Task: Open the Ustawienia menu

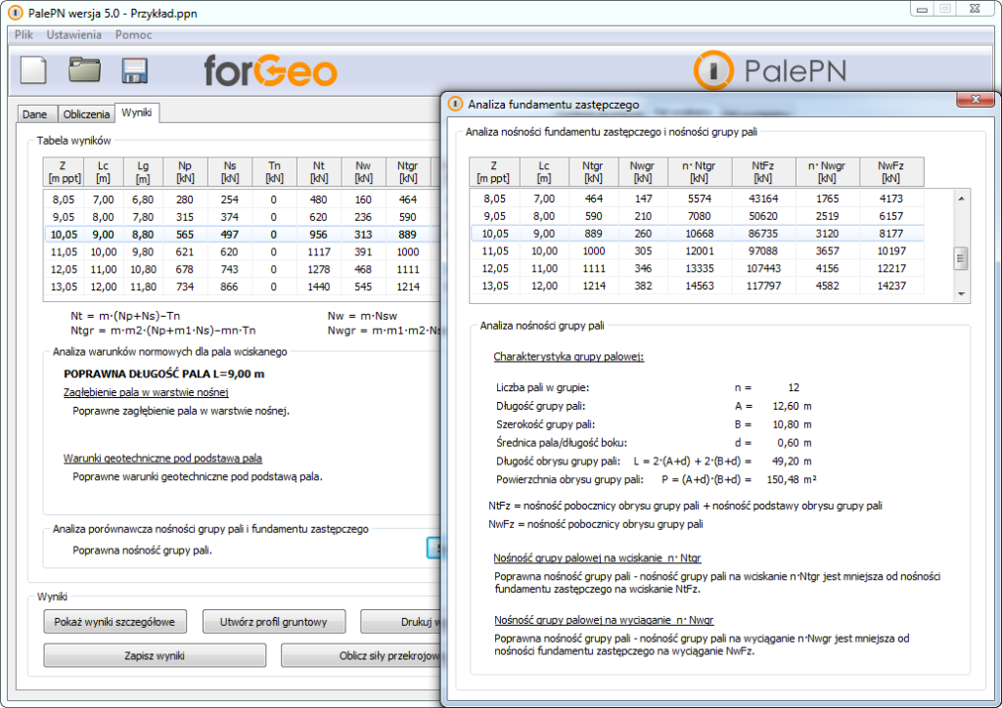Action: coord(73,34)
